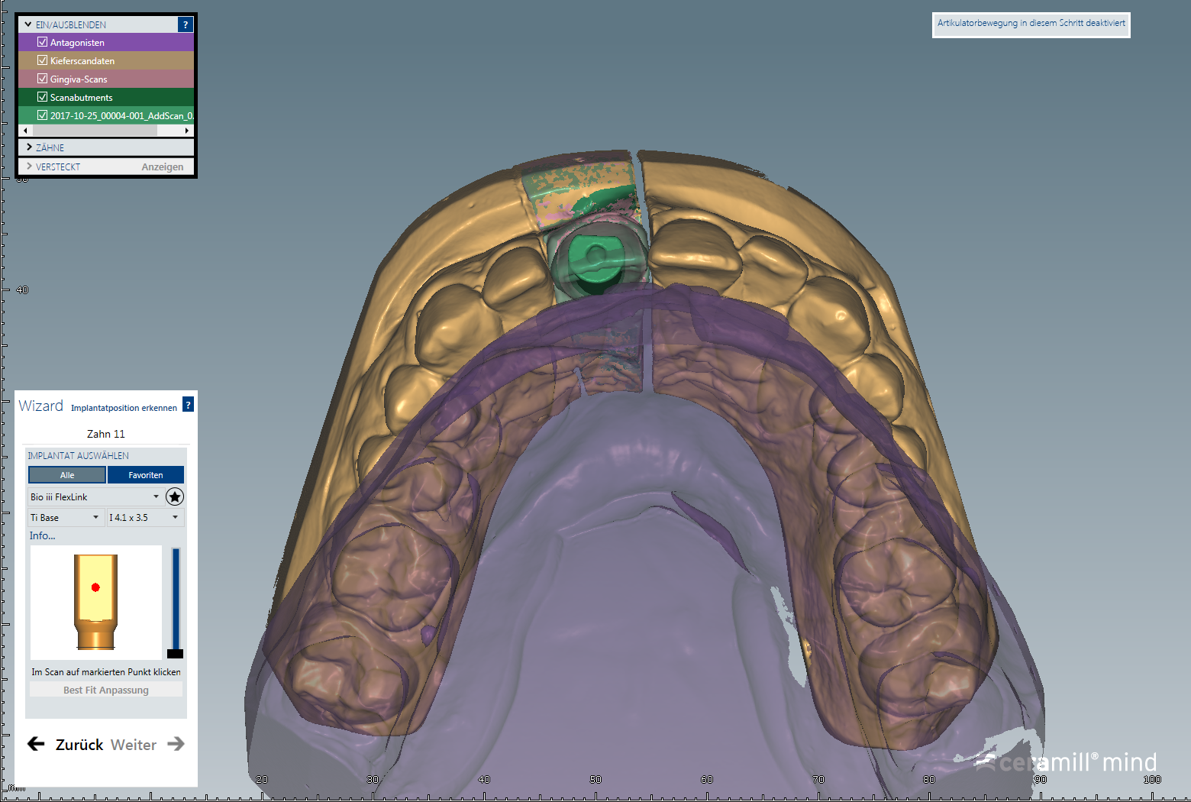The height and width of the screenshot is (802, 1191).
Task: Open help for the Ein/Ausblenden panel
Action: 185,24
